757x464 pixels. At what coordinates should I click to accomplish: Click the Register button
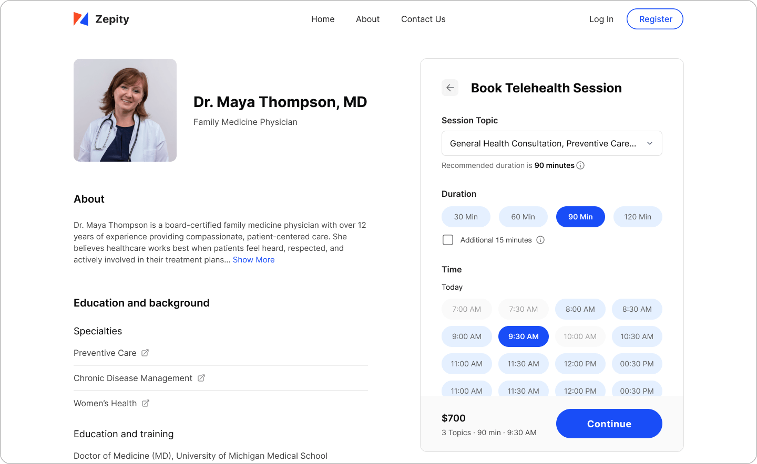click(x=655, y=19)
